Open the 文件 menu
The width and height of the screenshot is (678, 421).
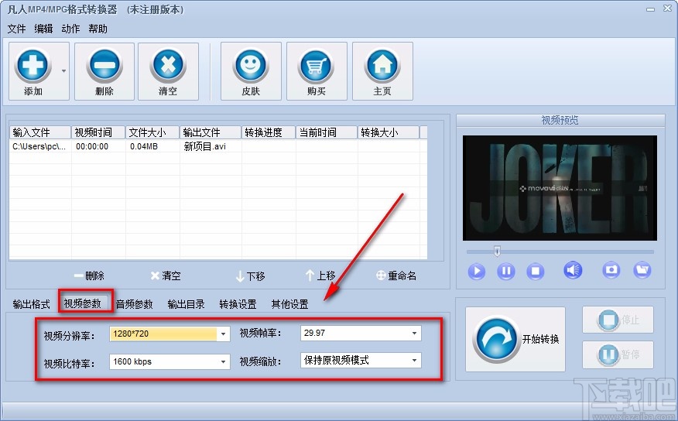16,29
